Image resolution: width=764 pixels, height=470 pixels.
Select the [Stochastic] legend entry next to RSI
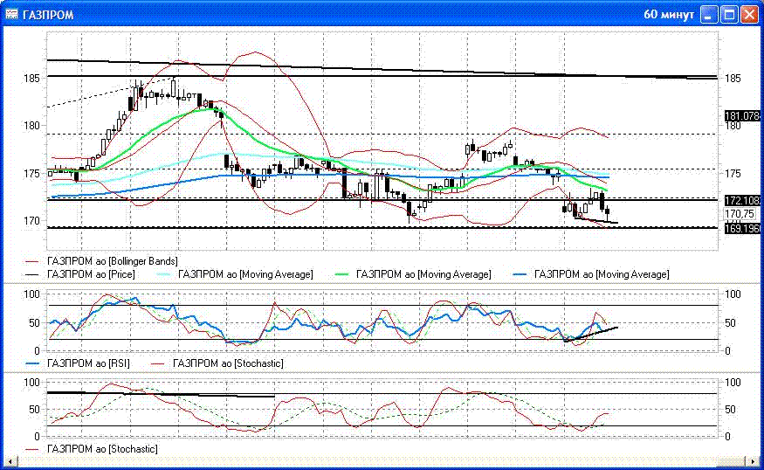point(228,363)
